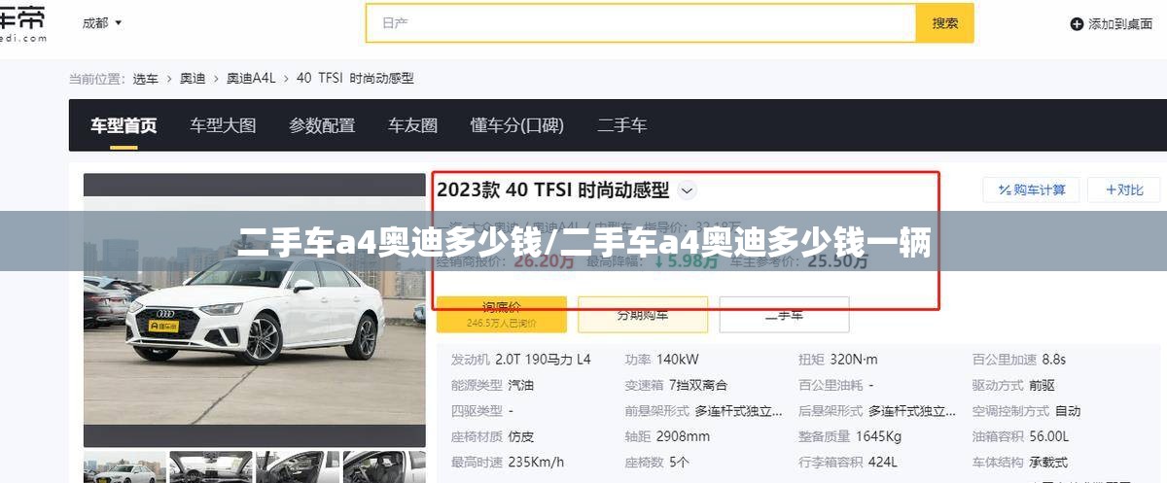
Task: Open the 懂车分(口碑) tab
Action: [x=516, y=125]
